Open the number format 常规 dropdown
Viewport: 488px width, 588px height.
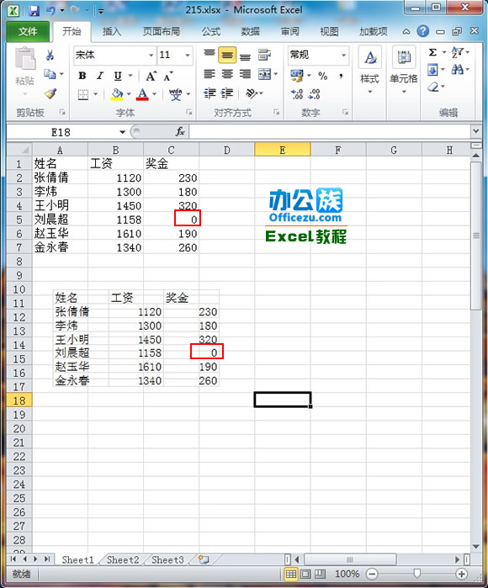click(343, 56)
